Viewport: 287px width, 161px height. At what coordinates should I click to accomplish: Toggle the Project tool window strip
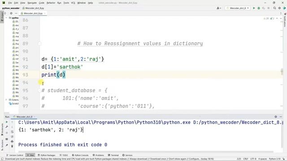coord(2,17)
